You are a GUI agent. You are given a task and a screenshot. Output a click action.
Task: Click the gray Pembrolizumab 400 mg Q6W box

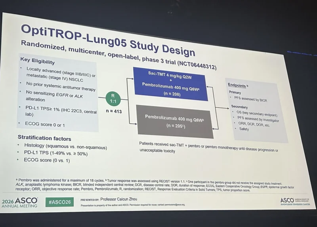point(175,122)
